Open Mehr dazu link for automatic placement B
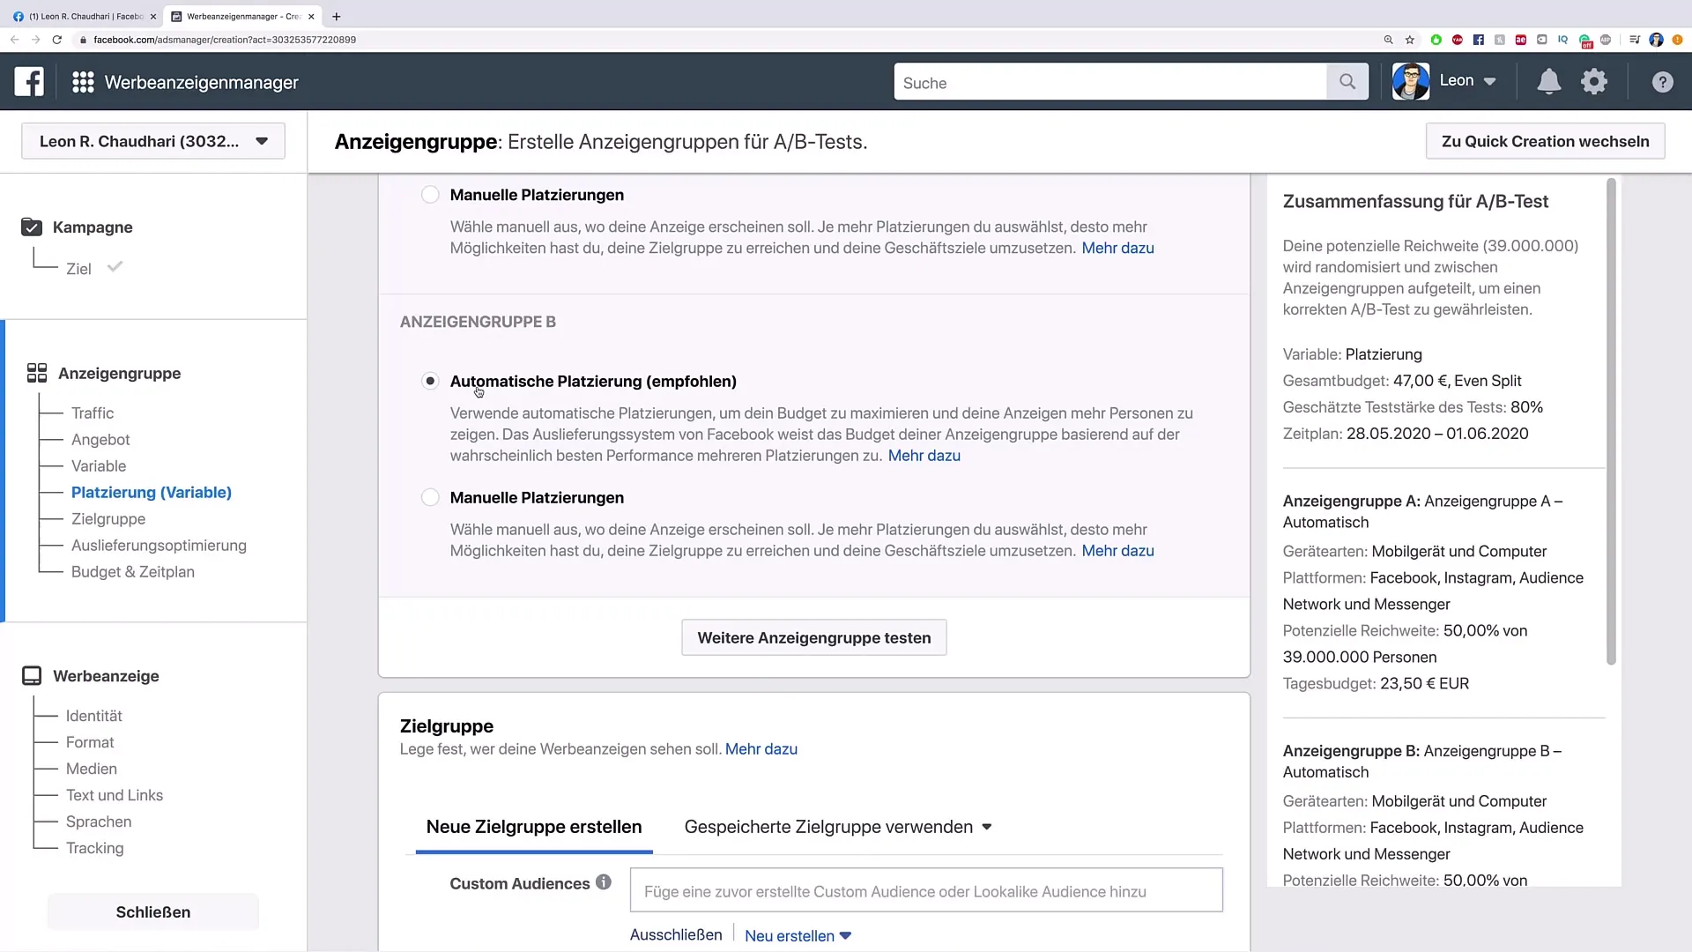 924,456
